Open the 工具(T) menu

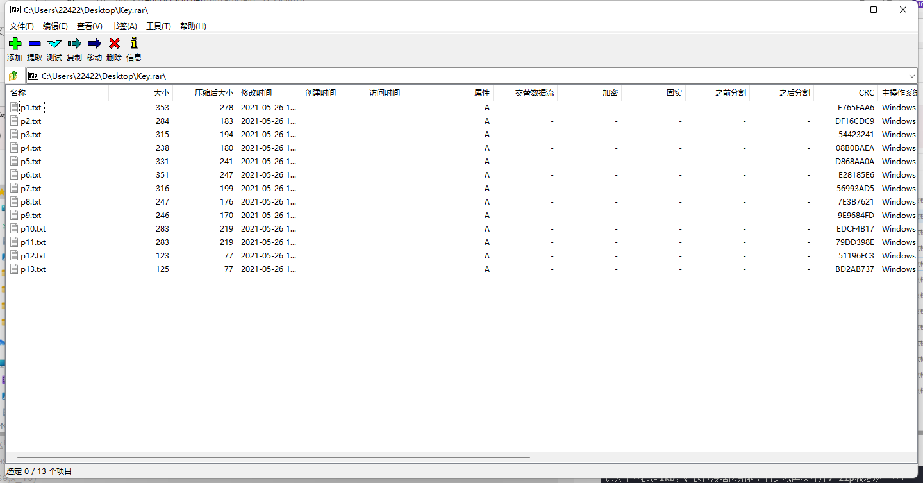click(x=158, y=26)
